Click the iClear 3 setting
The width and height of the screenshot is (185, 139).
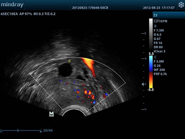[159, 51]
